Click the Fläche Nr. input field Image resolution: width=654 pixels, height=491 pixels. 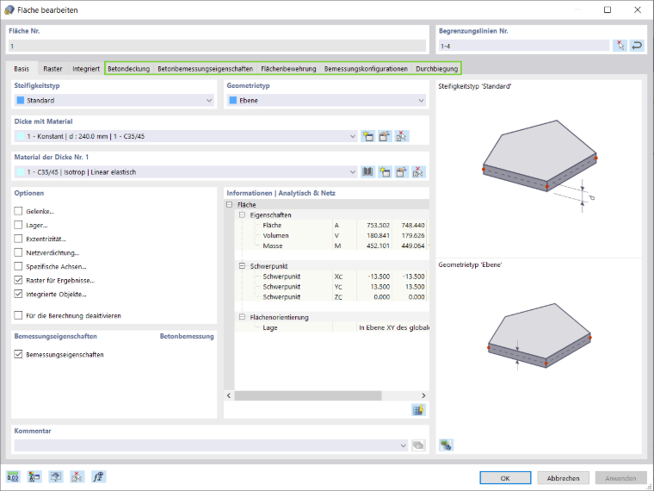218,46
